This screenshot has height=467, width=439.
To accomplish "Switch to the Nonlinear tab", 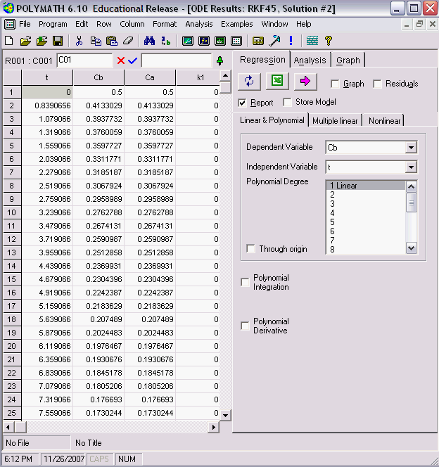I will coord(384,120).
